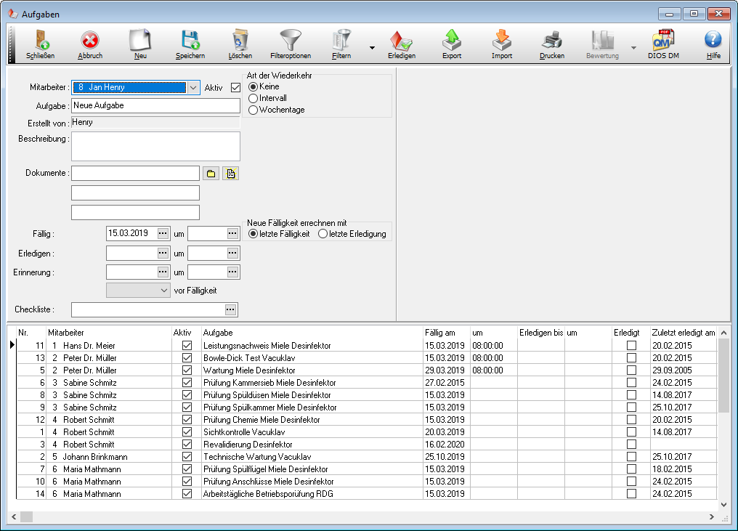Create a new task with Neu

pos(139,41)
